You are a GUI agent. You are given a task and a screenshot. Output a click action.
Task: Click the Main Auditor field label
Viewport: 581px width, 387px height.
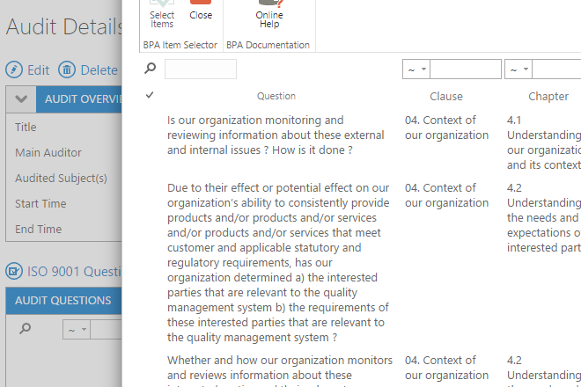click(x=48, y=152)
